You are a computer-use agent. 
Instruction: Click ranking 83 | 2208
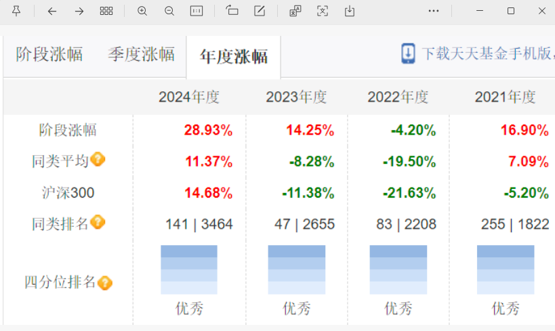point(406,224)
